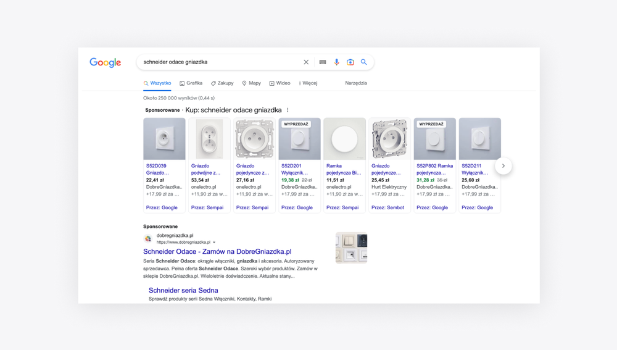Open Schneider Odace - Zamów na DobreGniazdka.pl

tap(217, 252)
